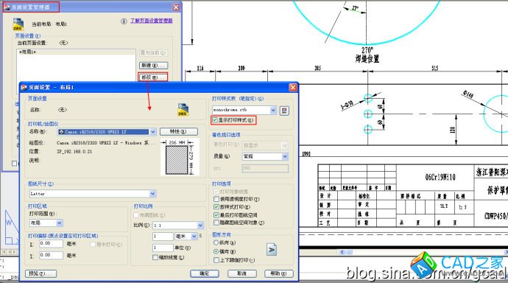Open the Letter paper size dropdown
The width and height of the screenshot is (508, 283).
coord(153,194)
